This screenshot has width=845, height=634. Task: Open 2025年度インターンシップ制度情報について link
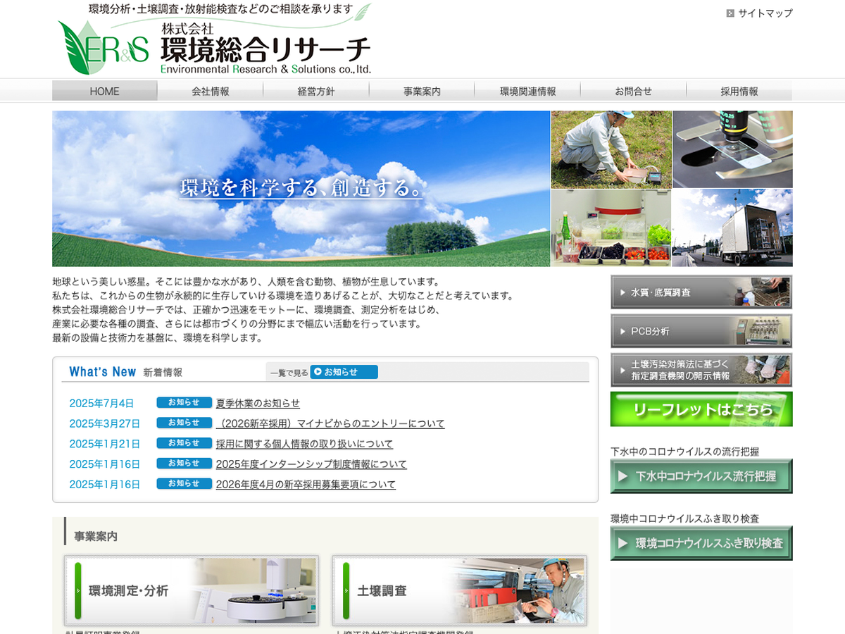click(x=311, y=464)
